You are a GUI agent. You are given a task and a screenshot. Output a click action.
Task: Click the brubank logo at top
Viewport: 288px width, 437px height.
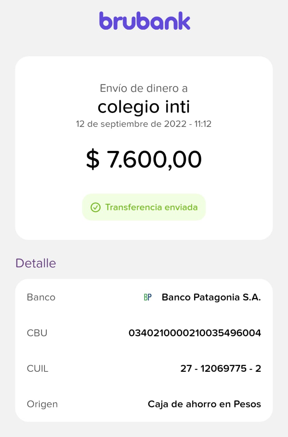click(144, 21)
